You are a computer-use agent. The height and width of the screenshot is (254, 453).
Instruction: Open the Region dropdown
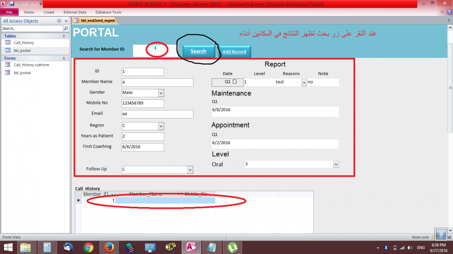pos(161,126)
